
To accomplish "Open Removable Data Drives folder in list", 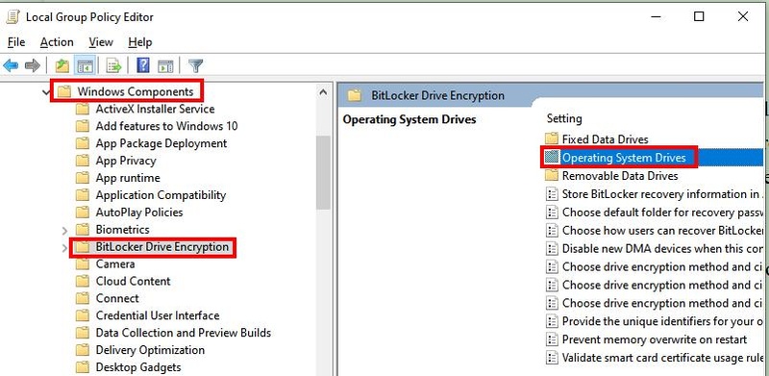I will coord(620,176).
